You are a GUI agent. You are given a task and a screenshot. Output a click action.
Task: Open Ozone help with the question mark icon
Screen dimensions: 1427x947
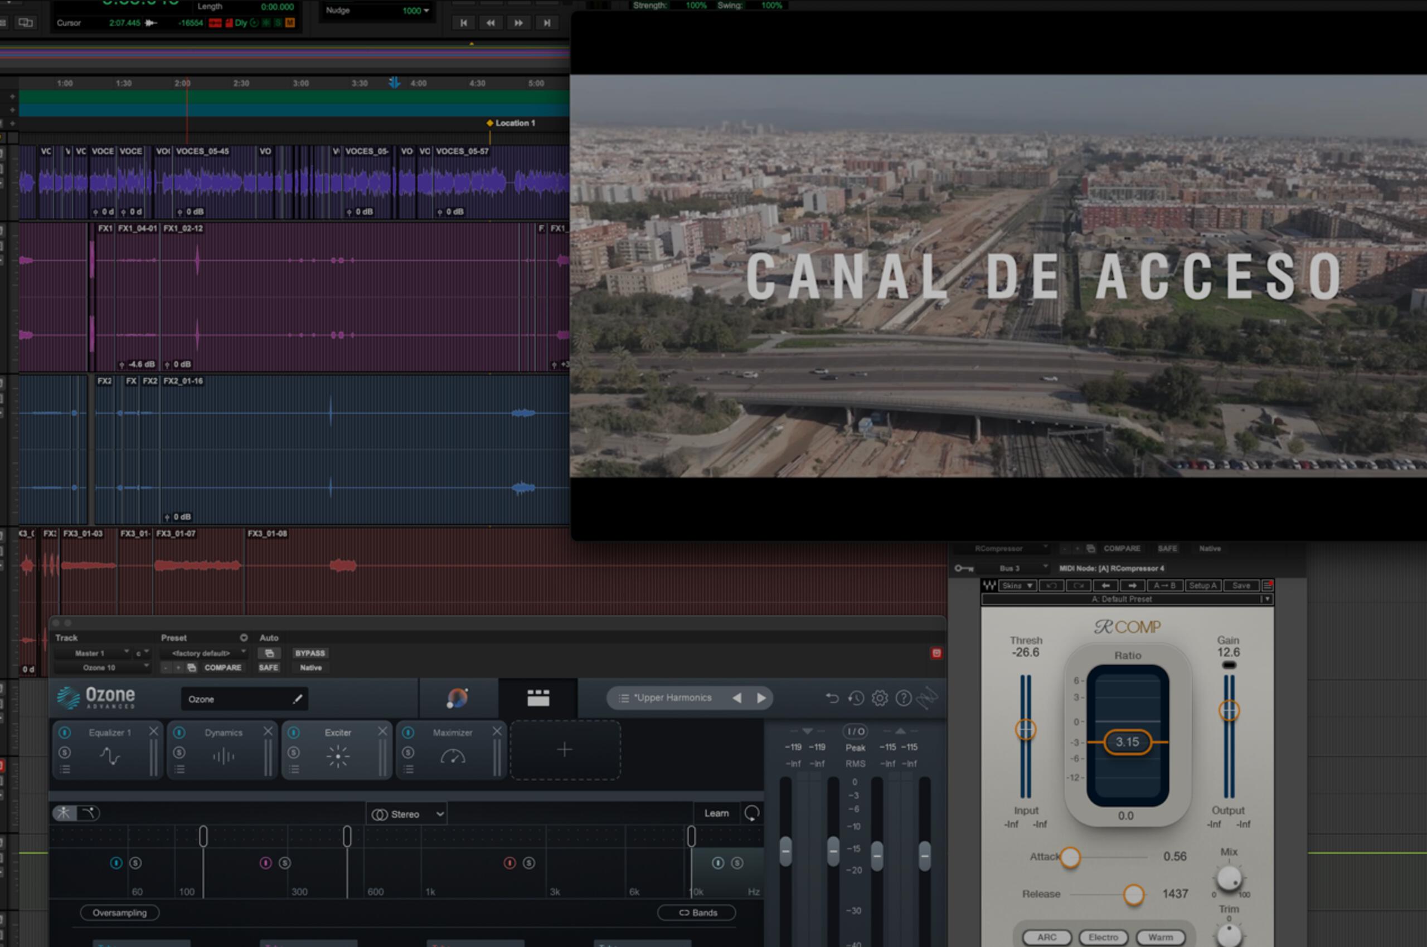903,697
